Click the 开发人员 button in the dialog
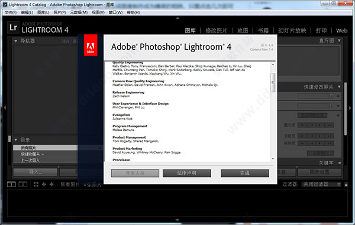Image resolution: width=355 pixels, height=225 pixels. point(135,173)
